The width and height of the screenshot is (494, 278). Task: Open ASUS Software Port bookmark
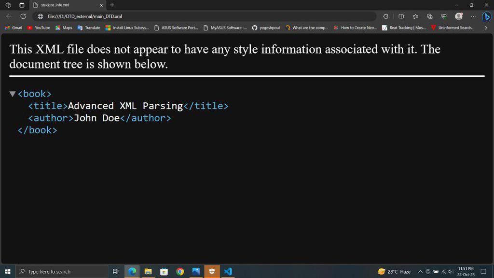tap(176, 28)
